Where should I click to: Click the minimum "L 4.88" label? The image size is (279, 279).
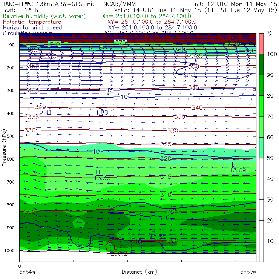pyautogui.click(x=101, y=110)
